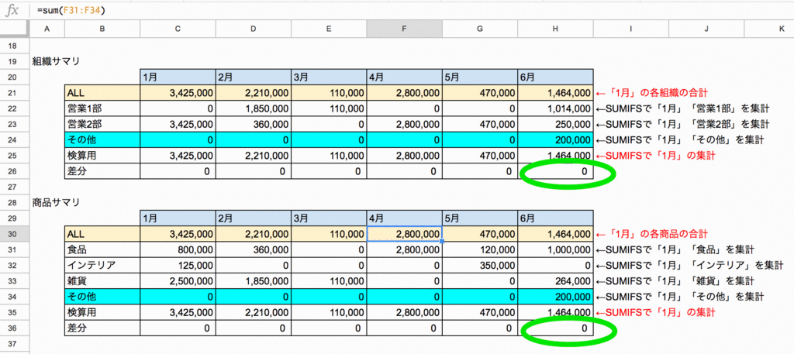Select column E header

pyautogui.click(x=329, y=30)
